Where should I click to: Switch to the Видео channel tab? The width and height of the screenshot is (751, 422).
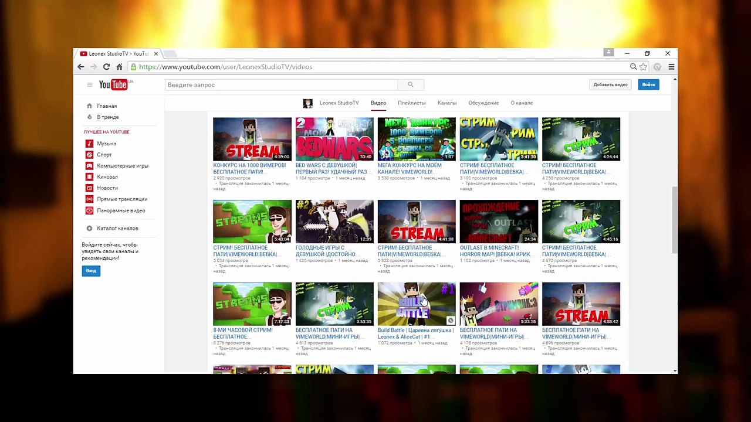tap(378, 103)
